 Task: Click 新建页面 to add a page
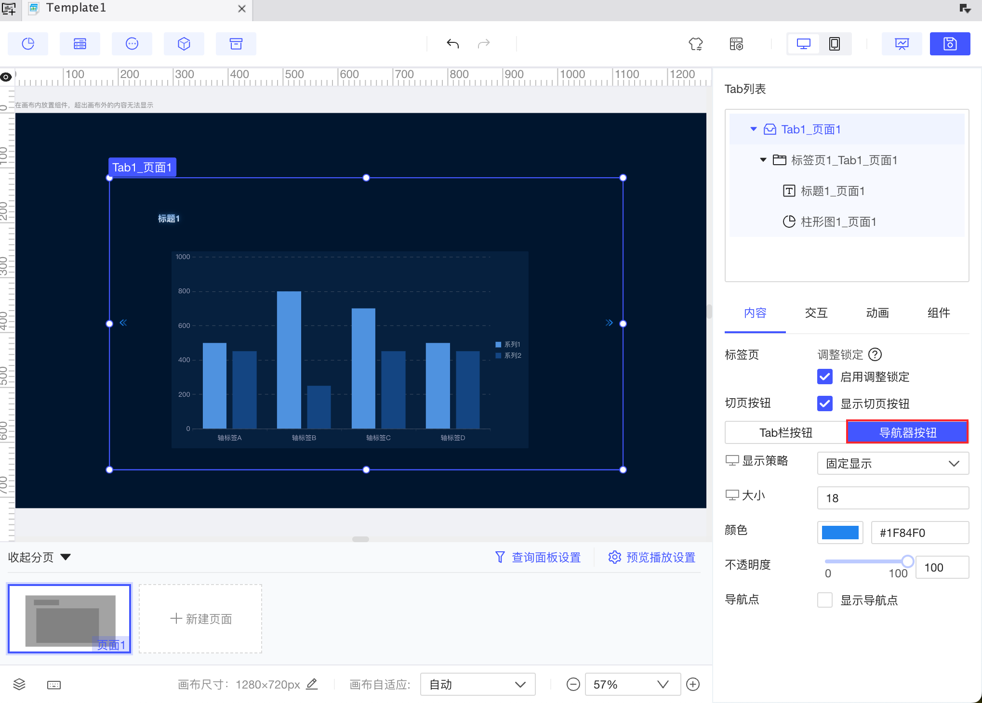[x=200, y=619]
